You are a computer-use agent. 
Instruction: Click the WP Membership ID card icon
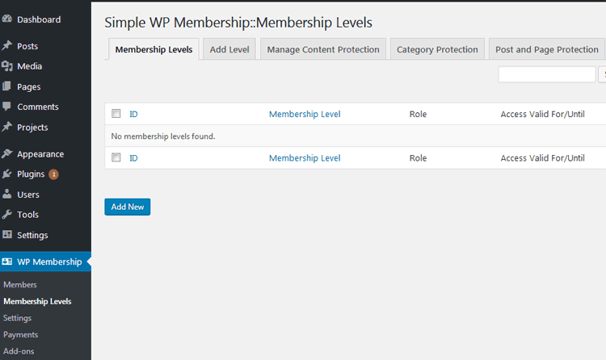click(x=6, y=262)
